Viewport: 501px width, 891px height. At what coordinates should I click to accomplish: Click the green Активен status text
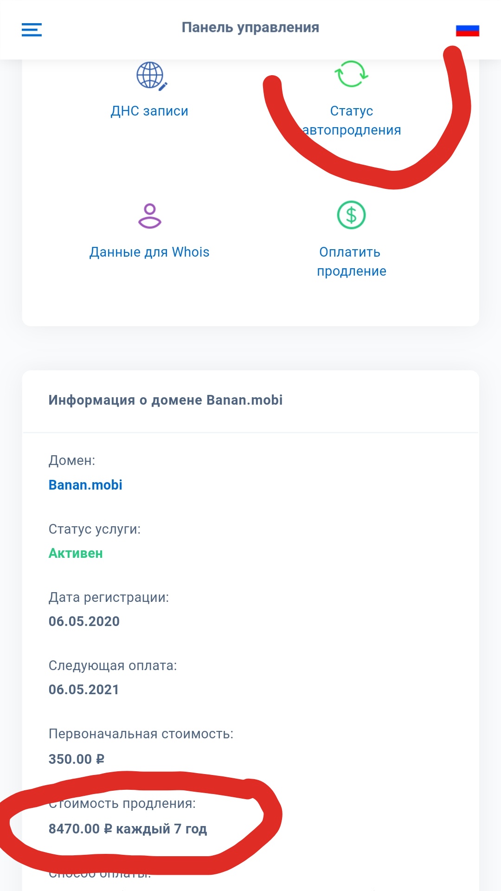[x=76, y=553]
